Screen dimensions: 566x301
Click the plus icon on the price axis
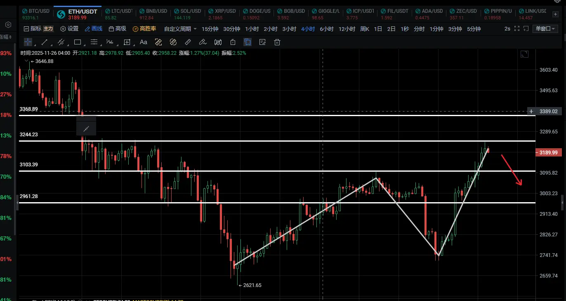click(x=531, y=112)
